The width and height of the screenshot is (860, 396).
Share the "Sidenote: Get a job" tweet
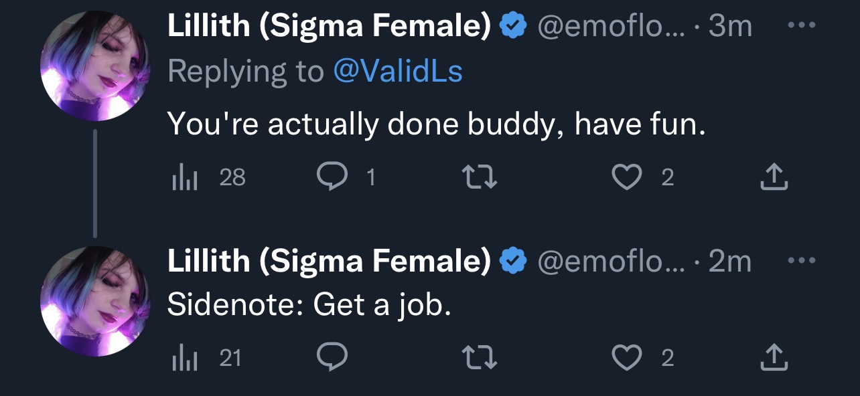(x=774, y=359)
